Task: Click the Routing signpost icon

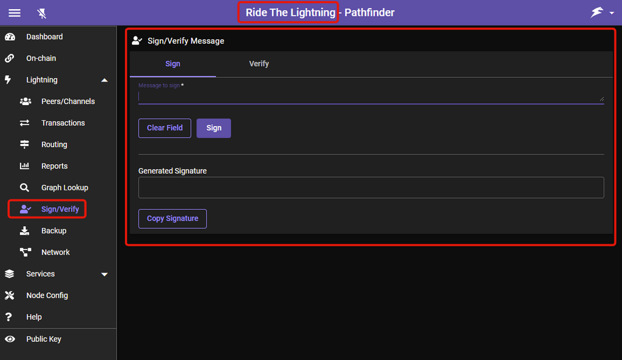Action: coord(25,145)
